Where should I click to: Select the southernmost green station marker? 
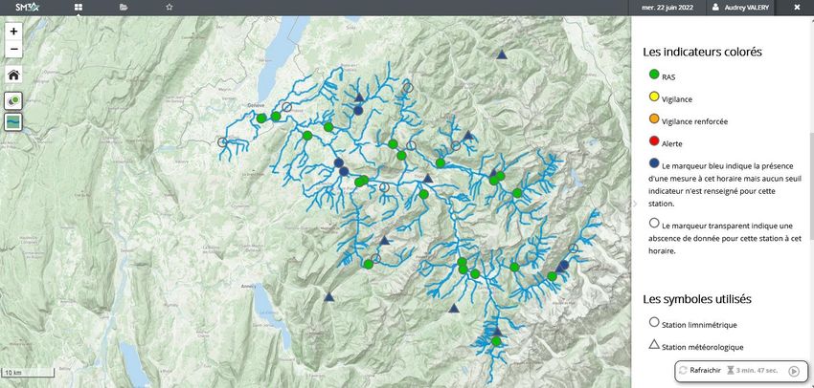pyautogui.click(x=496, y=341)
